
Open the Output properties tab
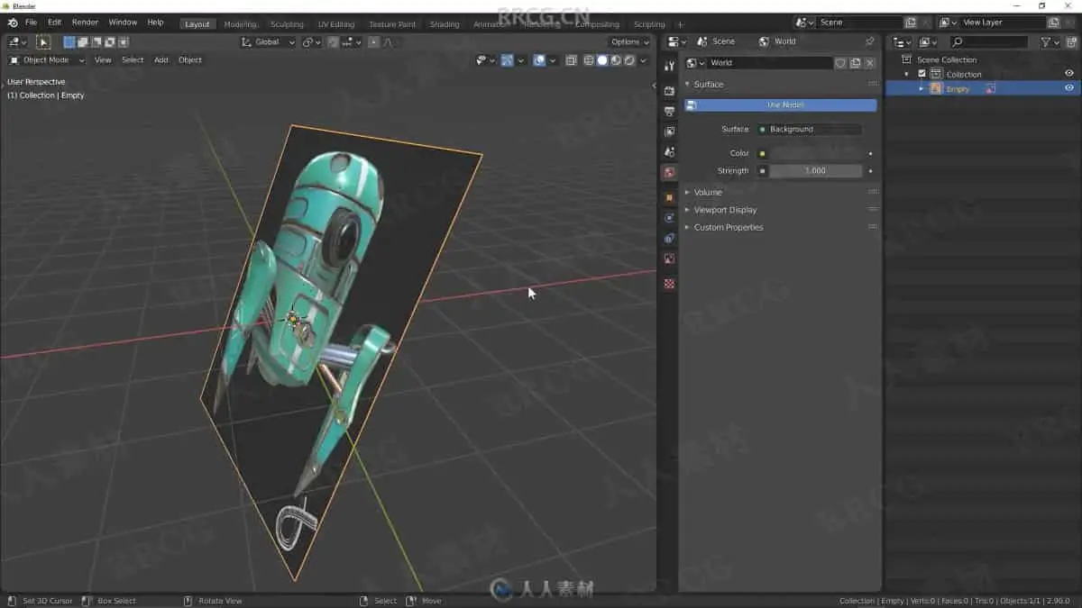coord(669,112)
